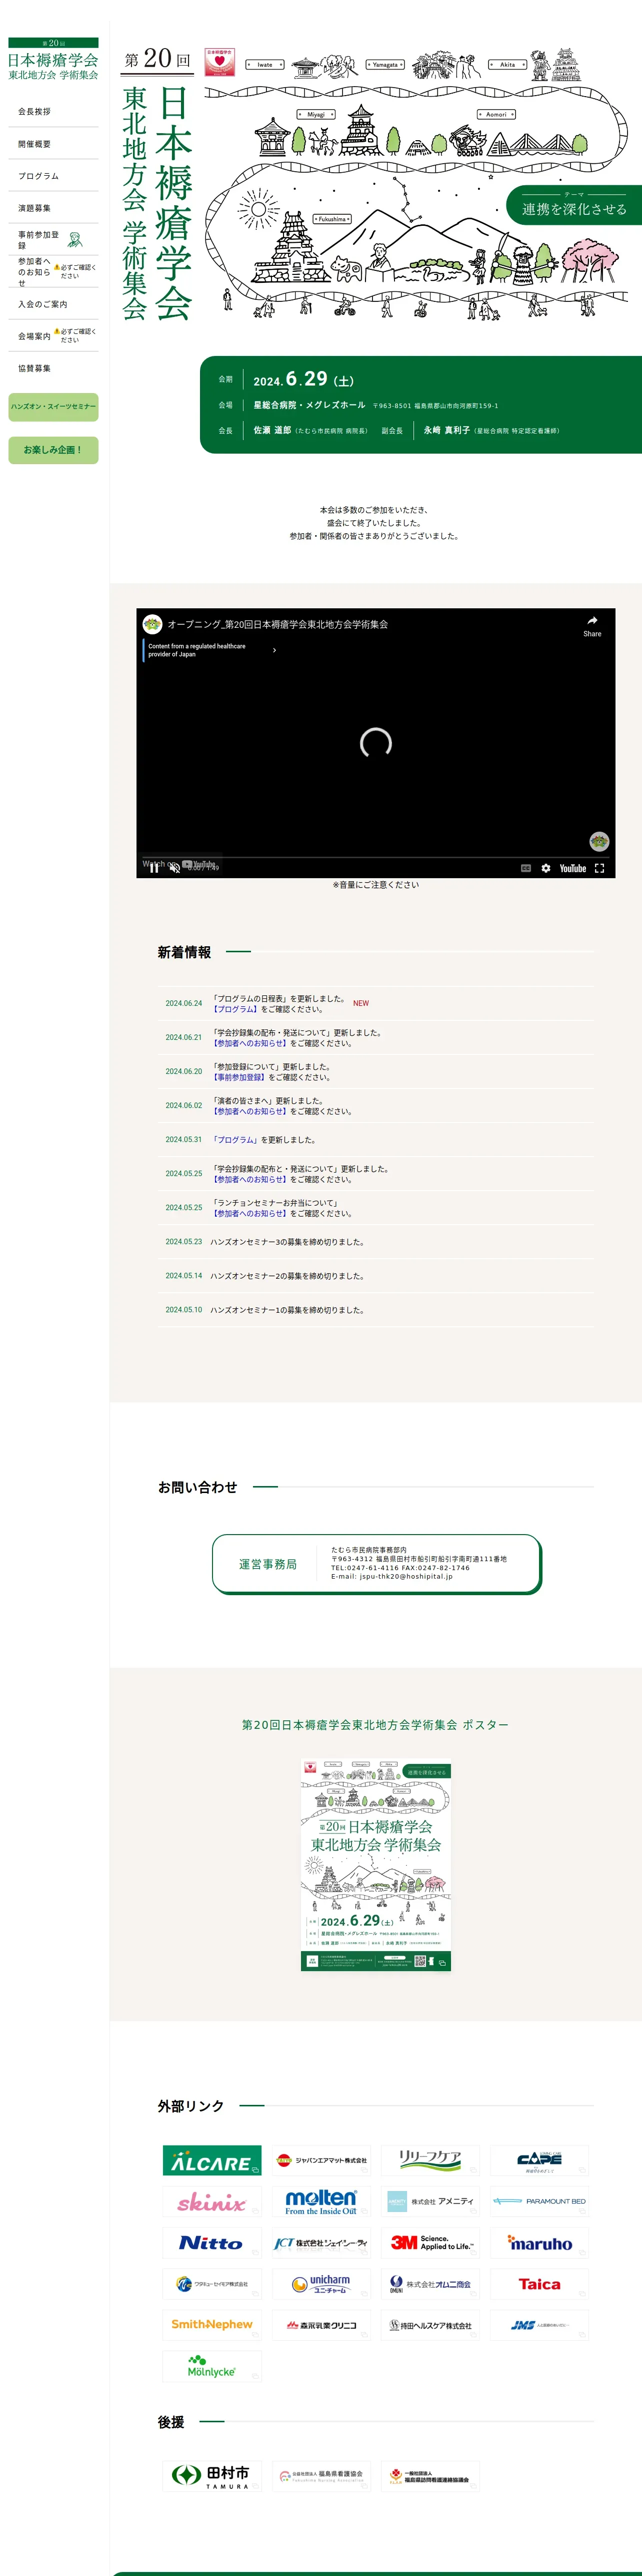The image size is (642, 2576).
Task: Open 会長挨拶 in the side menu
Action: click(54, 112)
